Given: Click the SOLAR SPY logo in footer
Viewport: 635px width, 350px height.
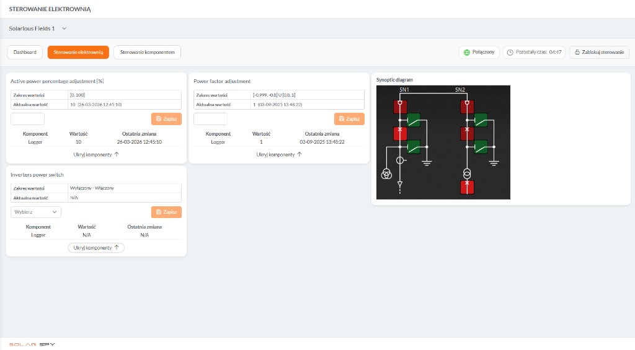Looking at the screenshot, I should [x=32, y=344].
